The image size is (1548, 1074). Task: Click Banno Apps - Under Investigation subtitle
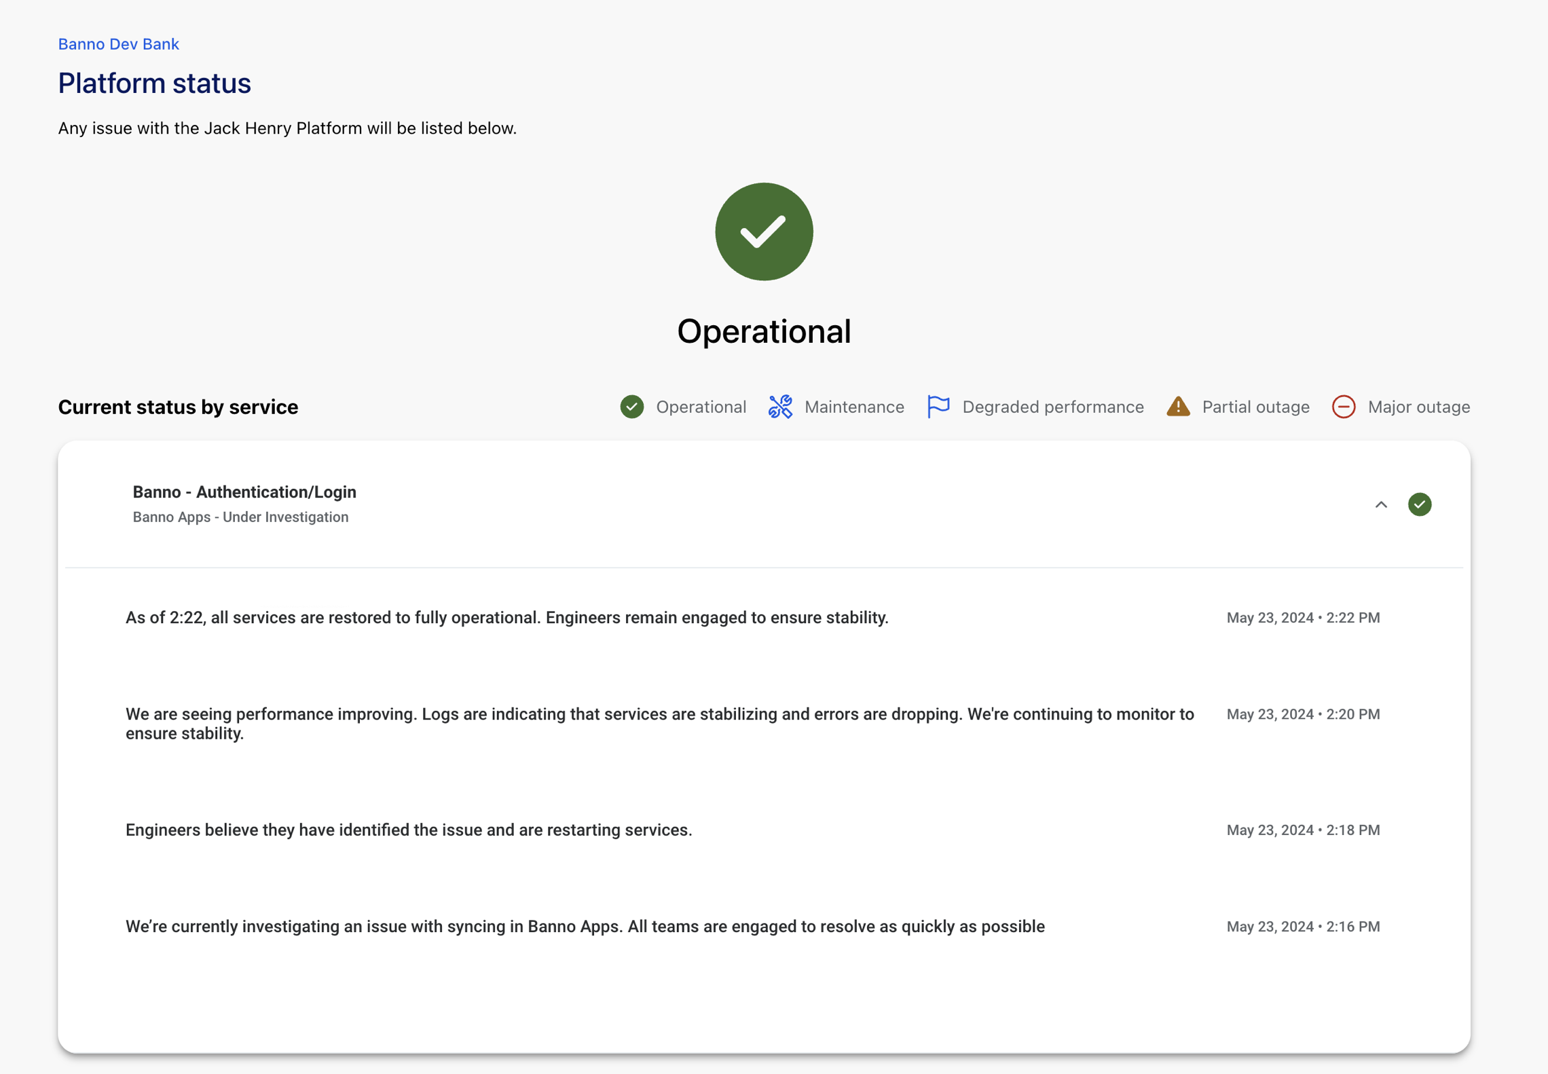240,517
